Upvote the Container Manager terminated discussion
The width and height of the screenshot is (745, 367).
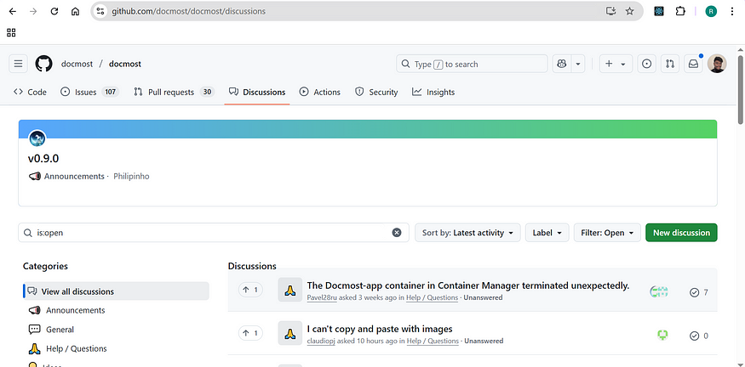point(250,290)
